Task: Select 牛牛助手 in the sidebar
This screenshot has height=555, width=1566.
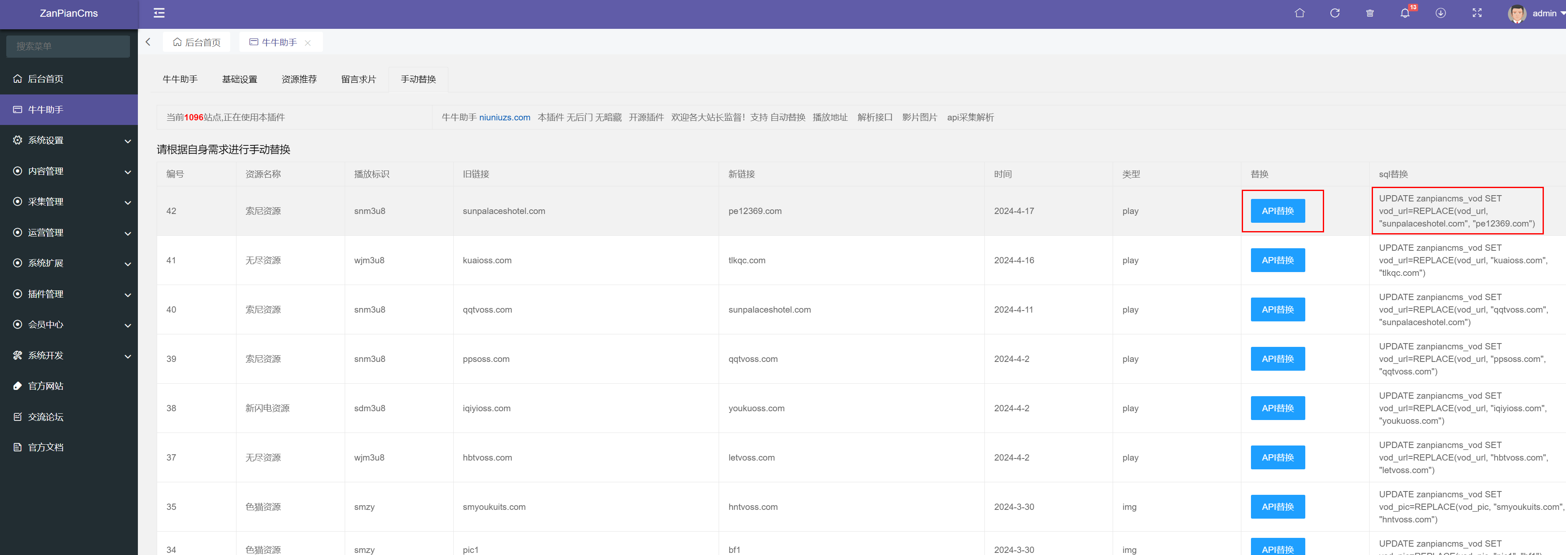Action: click(69, 109)
